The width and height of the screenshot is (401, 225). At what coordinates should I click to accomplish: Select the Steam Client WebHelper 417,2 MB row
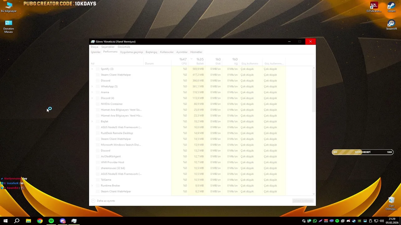(x=187, y=75)
